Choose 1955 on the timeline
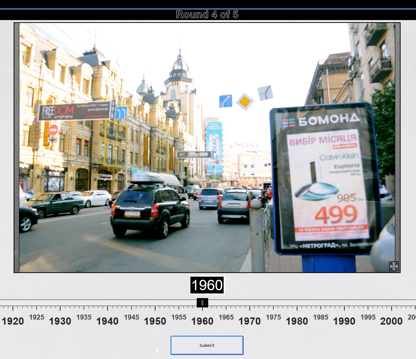 point(179,317)
